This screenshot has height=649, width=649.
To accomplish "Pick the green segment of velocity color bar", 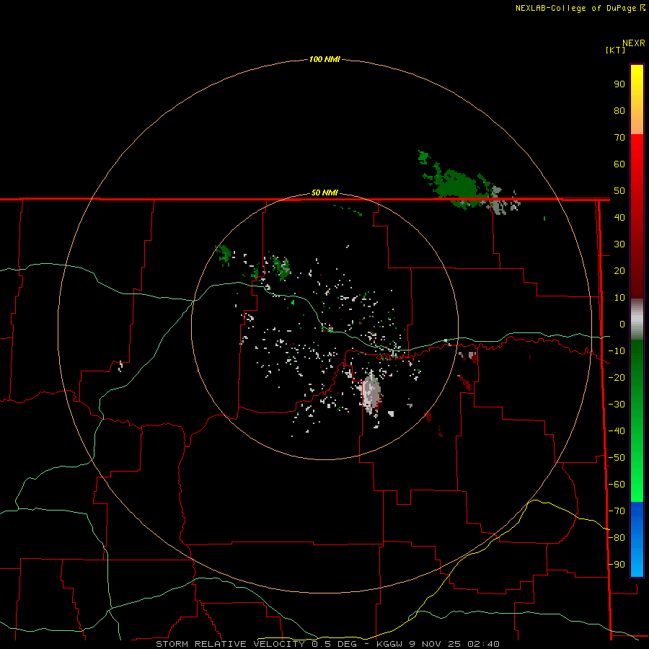I will 637,421.
